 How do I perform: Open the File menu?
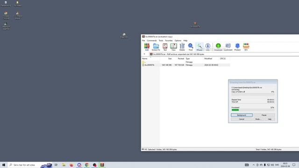143,41
